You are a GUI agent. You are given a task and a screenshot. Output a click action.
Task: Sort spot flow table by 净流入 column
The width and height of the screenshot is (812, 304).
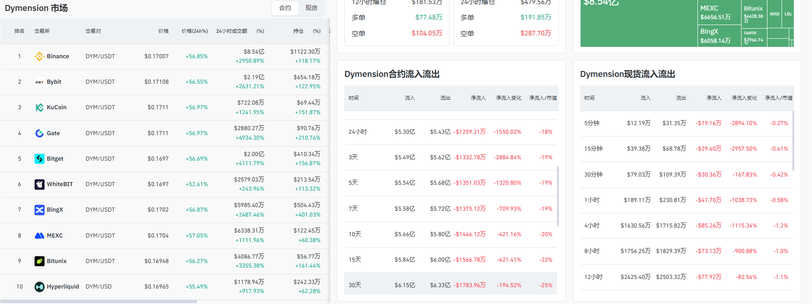714,98
